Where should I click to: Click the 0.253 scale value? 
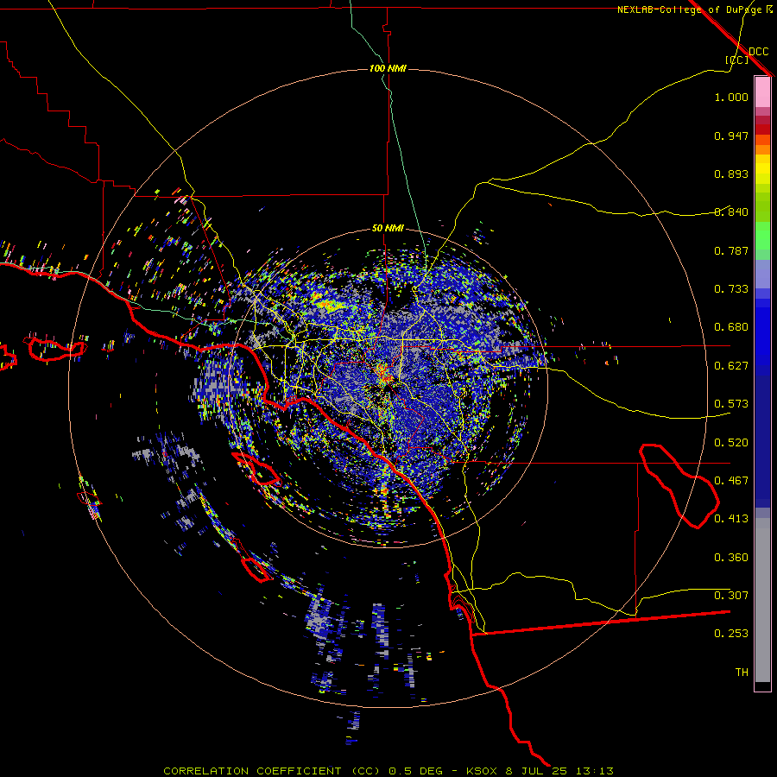731,634
